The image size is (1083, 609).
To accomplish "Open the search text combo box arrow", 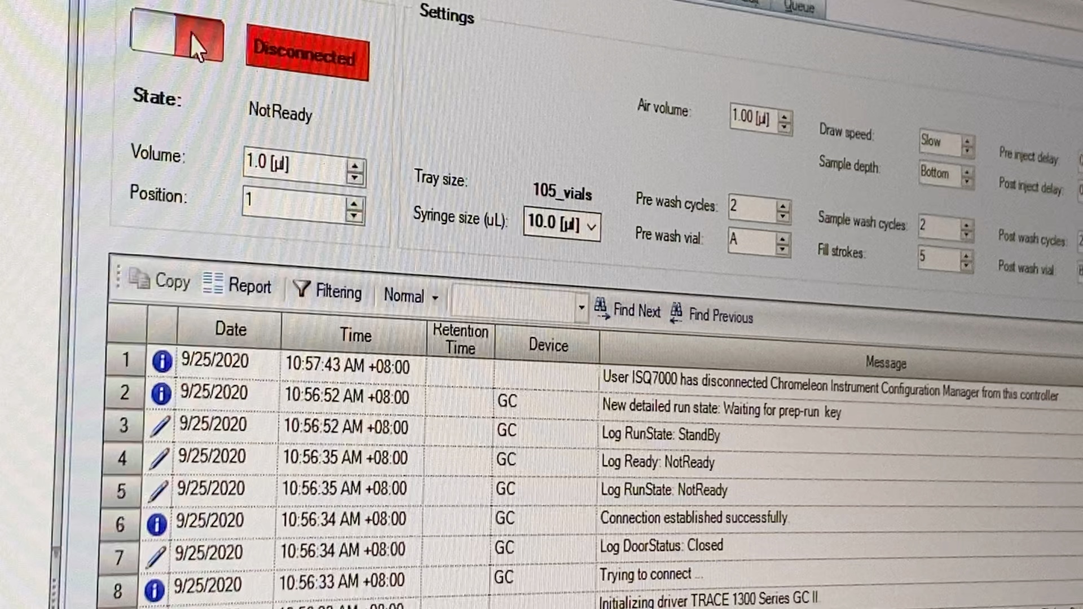I will 581,307.
